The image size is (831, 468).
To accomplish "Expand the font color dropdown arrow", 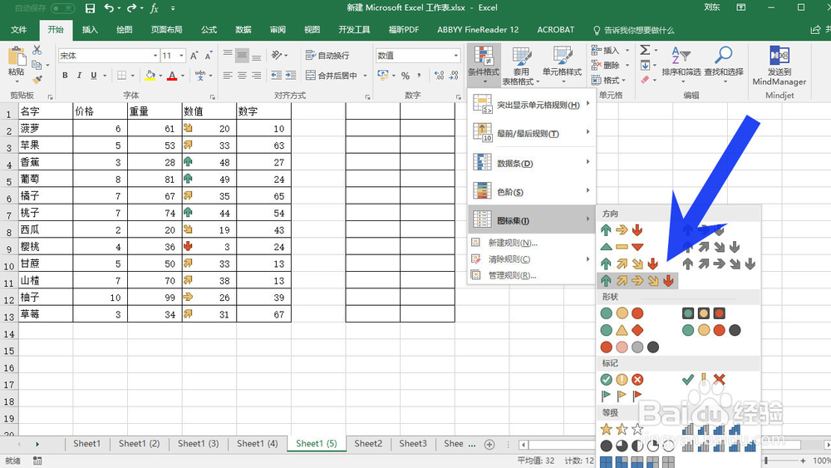I will point(182,76).
